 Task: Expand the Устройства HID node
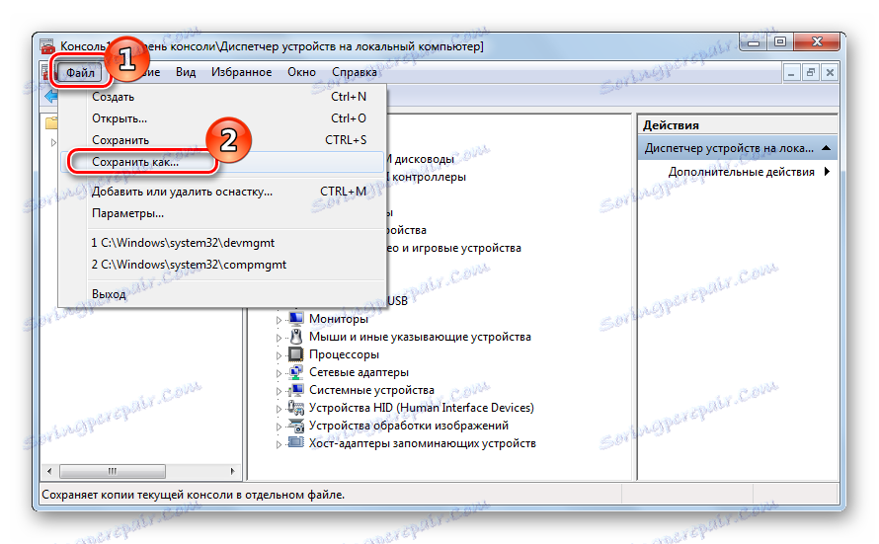coord(280,409)
